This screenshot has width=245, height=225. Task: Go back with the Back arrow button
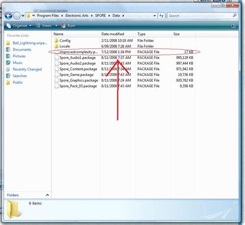coord(8,16)
